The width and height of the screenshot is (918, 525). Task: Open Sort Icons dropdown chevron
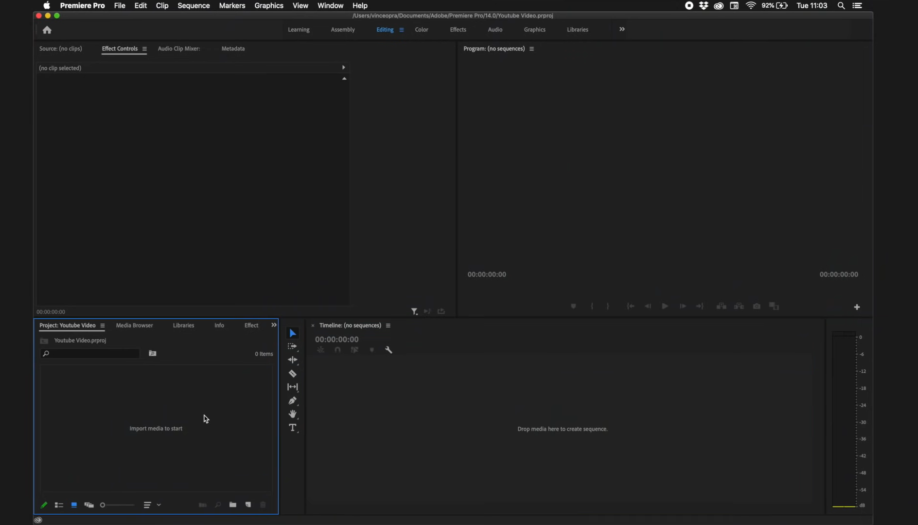click(159, 505)
